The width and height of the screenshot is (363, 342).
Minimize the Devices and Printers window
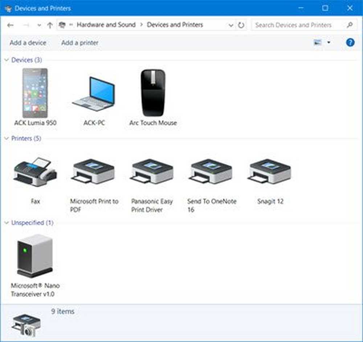(301, 8)
